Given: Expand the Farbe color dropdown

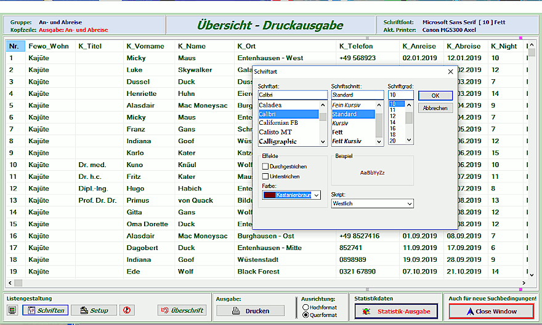Looking at the screenshot, I should click(x=317, y=195).
